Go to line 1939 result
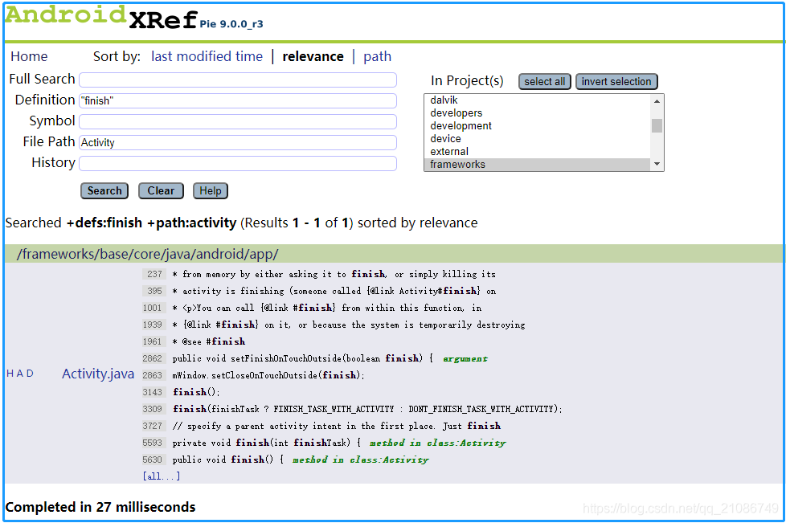The height and width of the screenshot is (523, 786). (x=334, y=325)
